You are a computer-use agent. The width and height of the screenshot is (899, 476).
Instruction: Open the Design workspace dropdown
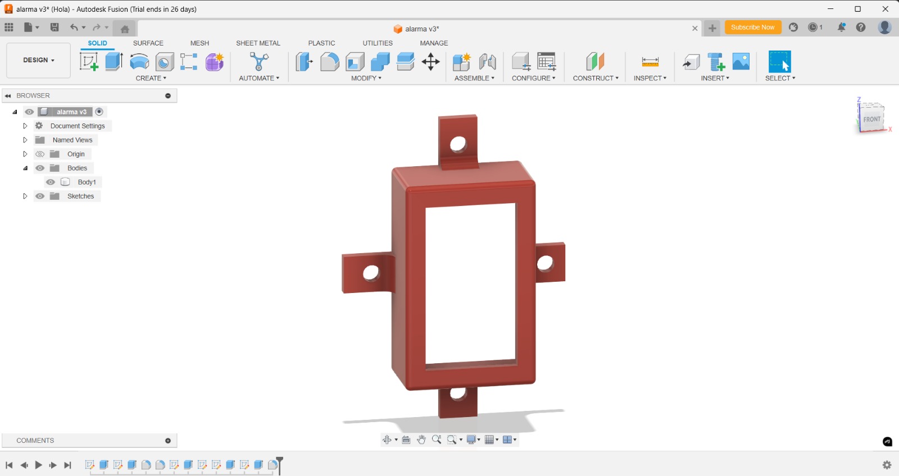pyautogui.click(x=38, y=60)
